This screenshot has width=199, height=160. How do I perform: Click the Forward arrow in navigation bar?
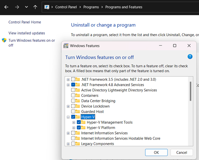click(17, 7)
